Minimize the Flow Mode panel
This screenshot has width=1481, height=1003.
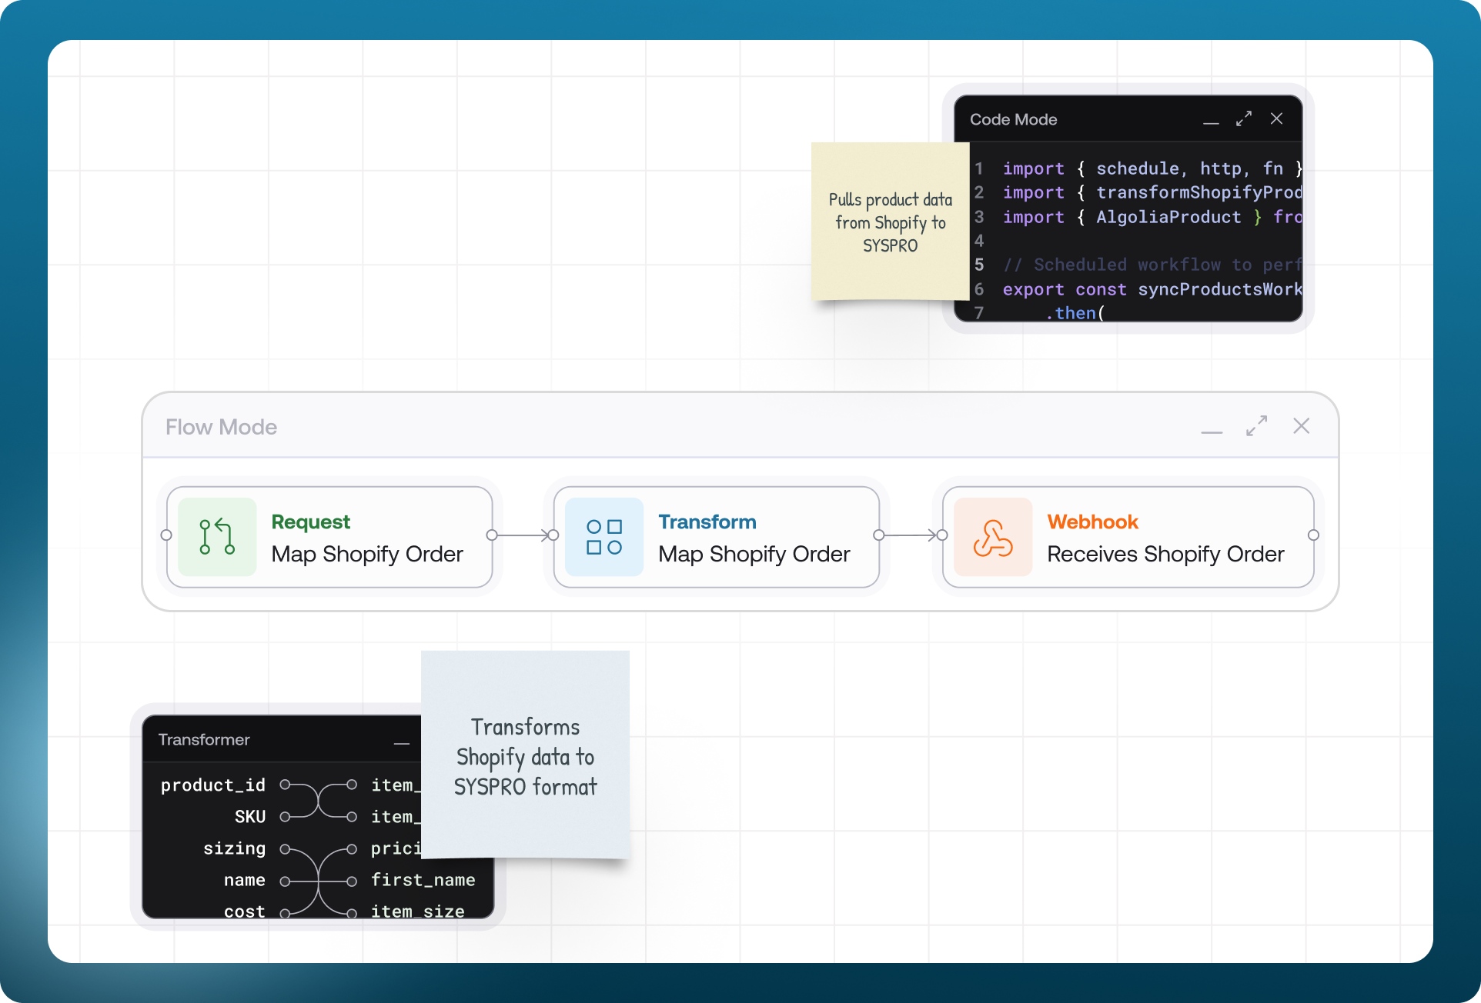[x=1212, y=431]
